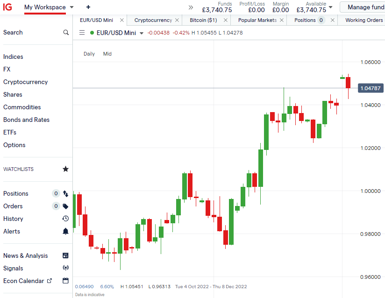
Task: Open ETFs in the sidebar
Action: 10,132
